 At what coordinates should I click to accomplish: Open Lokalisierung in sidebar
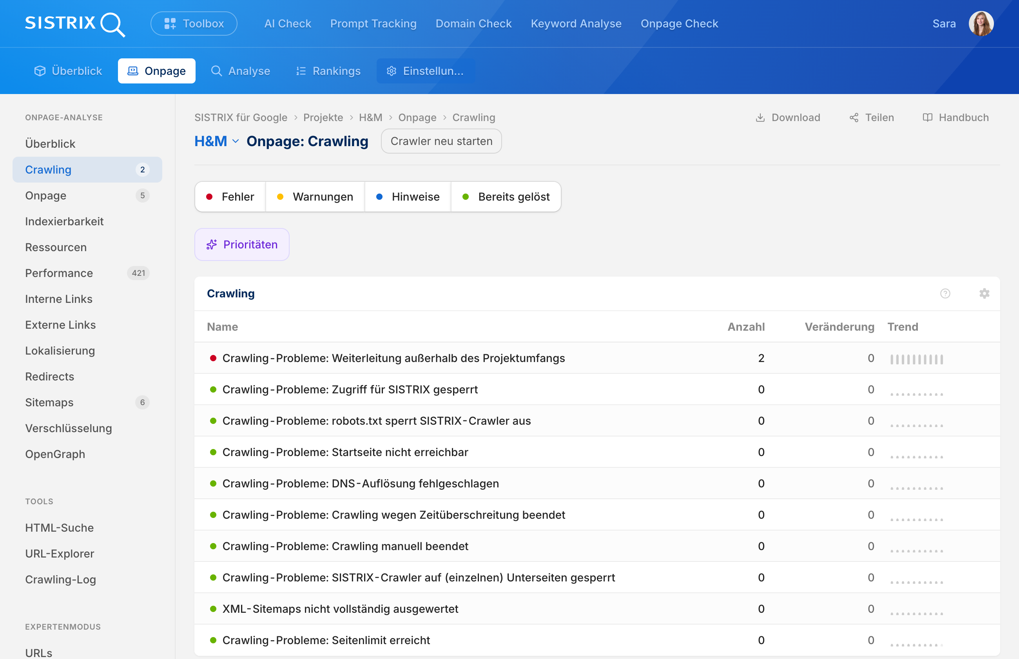[87, 351]
